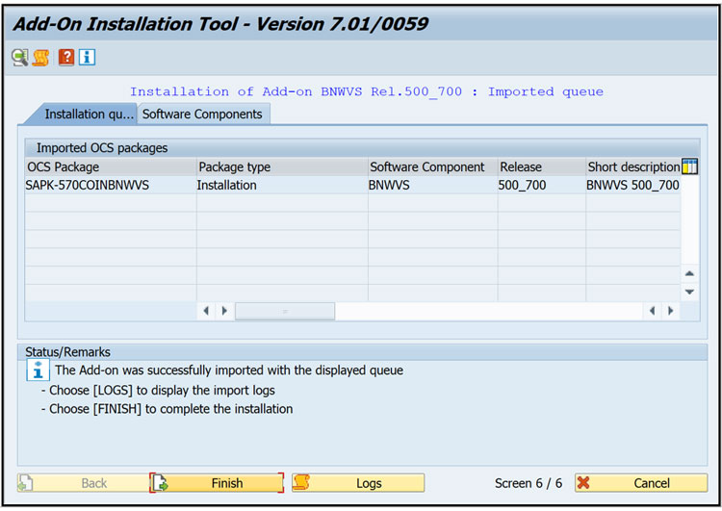Click the Finish button

point(217,483)
